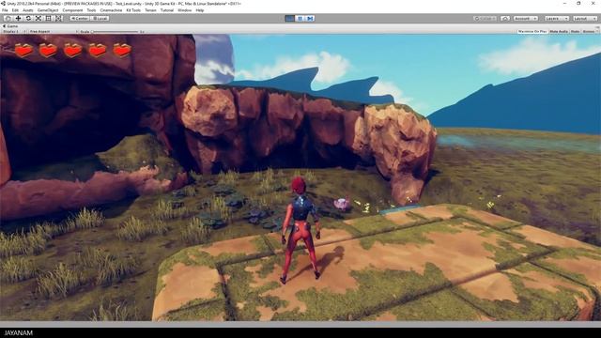Select the Hand tool in toolbar
Screen dimensions: 601x338
(x=8, y=19)
